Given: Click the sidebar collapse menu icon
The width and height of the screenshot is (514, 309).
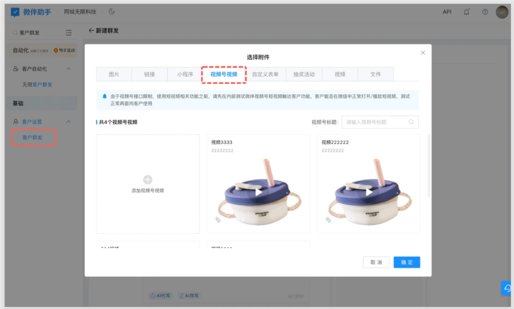Looking at the screenshot, I should click(69, 33).
